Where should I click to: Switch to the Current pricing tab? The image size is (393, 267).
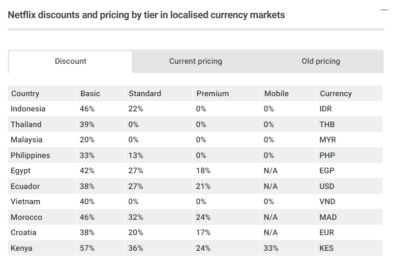195,61
